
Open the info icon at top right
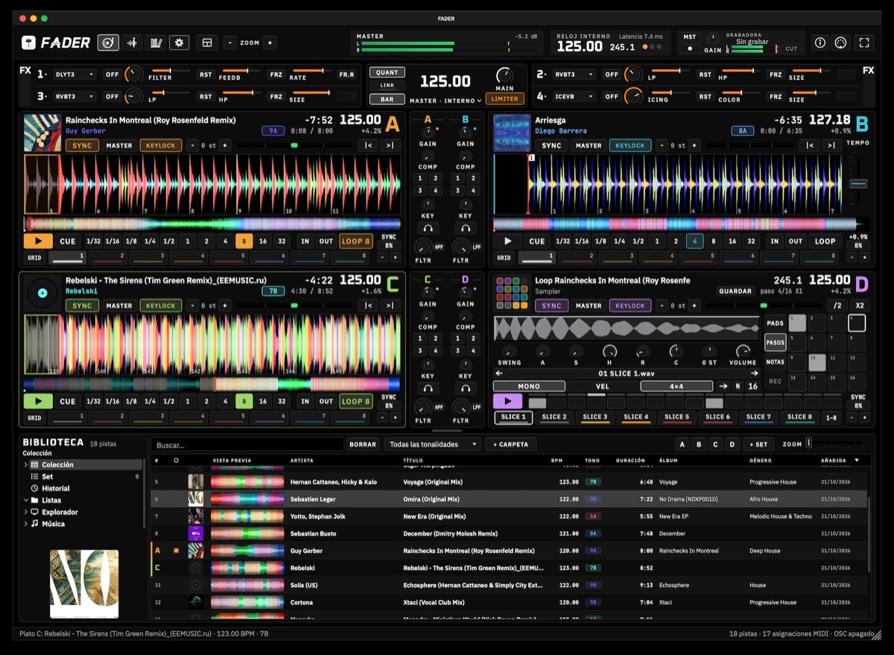coord(820,42)
